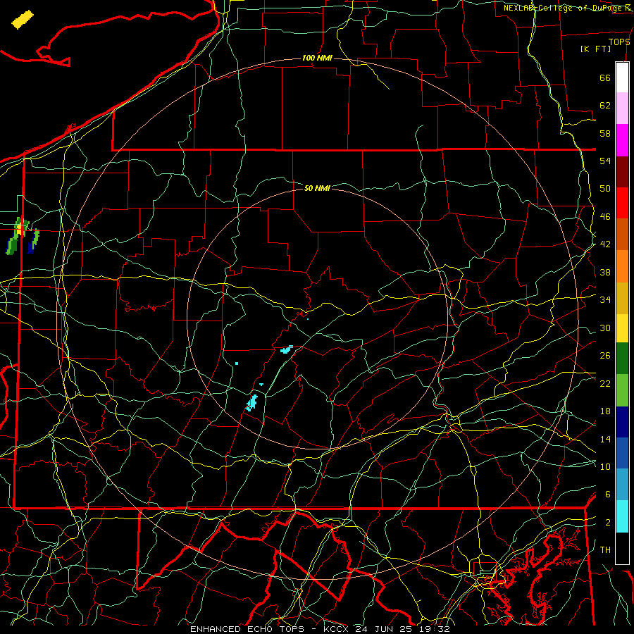
Task: Click the '100 NMI' range ring label
Action: coord(317,58)
